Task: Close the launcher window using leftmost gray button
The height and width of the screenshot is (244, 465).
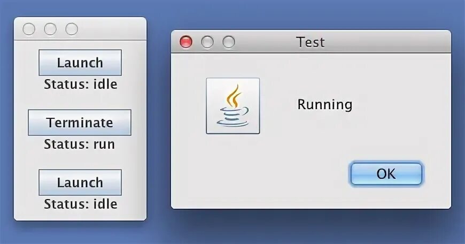Action: pyautogui.click(x=29, y=29)
